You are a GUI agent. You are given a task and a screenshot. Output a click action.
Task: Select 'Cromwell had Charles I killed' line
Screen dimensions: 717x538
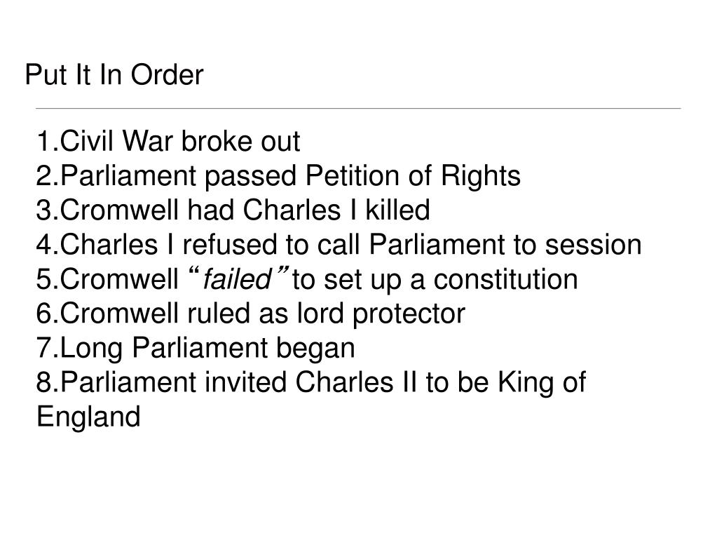(x=233, y=210)
